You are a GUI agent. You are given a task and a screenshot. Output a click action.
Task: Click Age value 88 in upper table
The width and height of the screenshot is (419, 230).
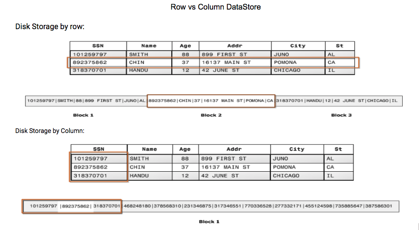click(x=185, y=54)
